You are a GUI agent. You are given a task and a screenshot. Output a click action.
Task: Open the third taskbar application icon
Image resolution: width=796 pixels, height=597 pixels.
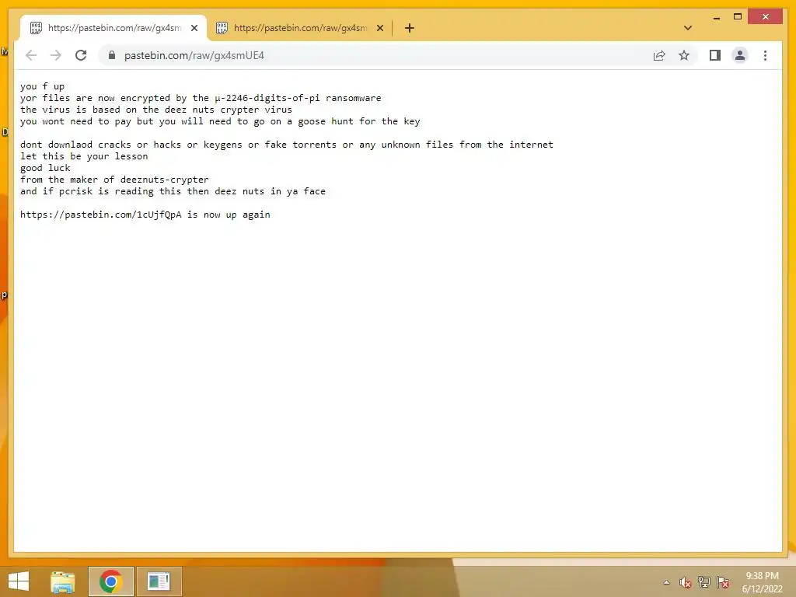pyautogui.click(x=159, y=581)
